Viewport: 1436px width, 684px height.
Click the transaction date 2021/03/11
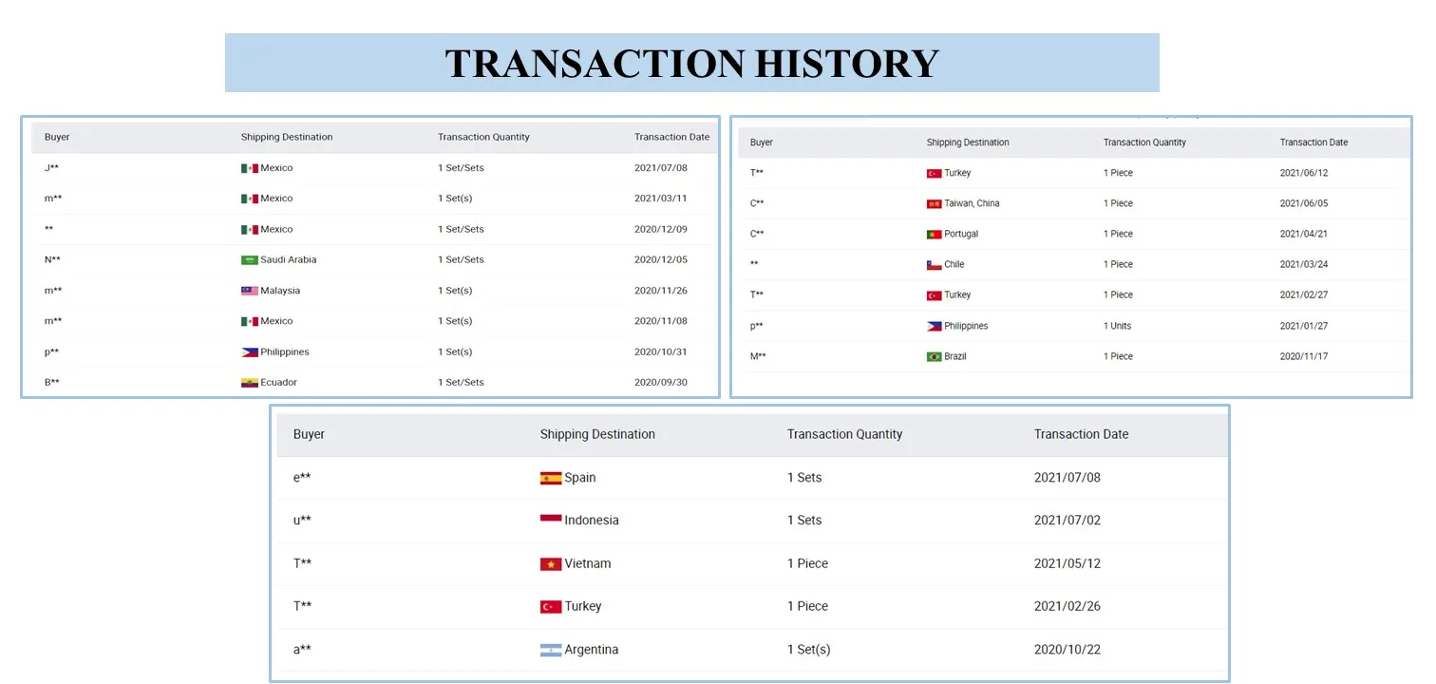point(661,199)
